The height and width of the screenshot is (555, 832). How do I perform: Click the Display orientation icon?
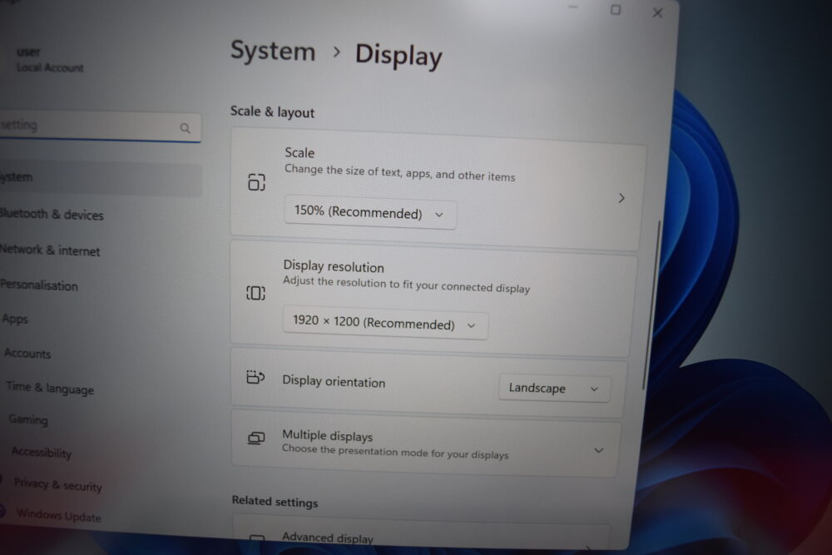pyautogui.click(x=255, y=377)
